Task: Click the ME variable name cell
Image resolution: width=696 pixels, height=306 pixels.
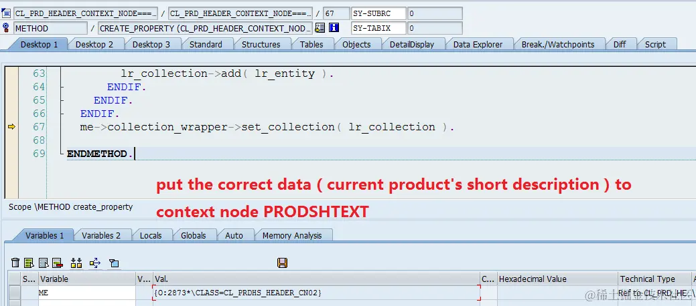Action: pos(87,293)
